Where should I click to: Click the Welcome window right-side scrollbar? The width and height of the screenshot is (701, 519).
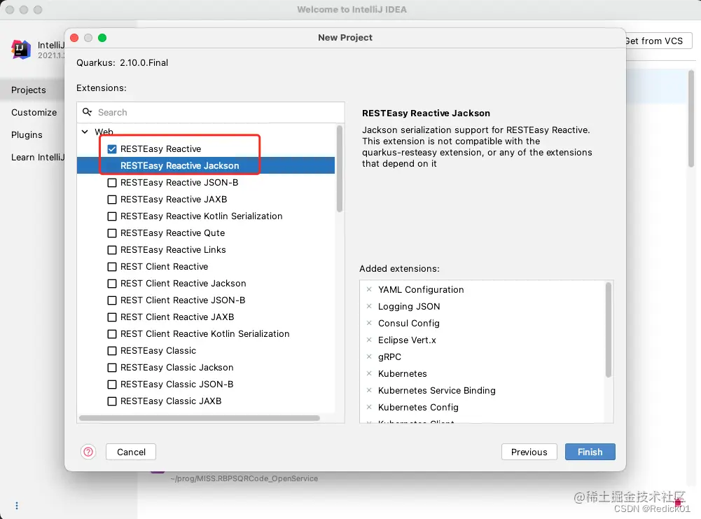(x=691, y=118)
